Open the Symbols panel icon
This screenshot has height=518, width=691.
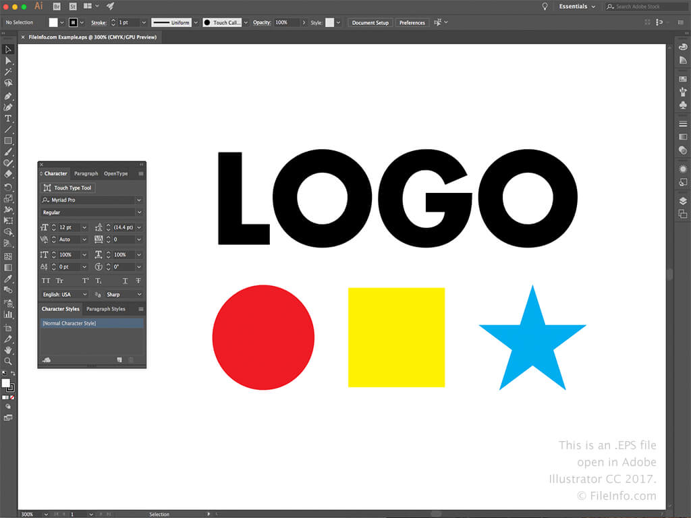tap(683, 105)
